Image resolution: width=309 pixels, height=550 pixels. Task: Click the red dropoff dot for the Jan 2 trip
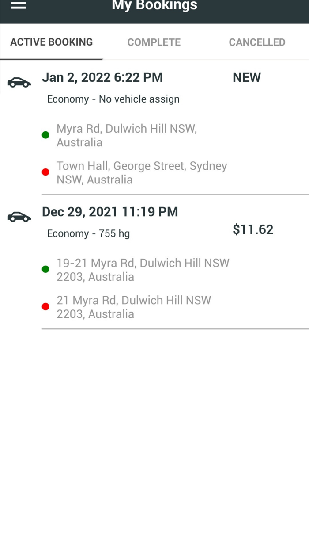tap(45, 172)
